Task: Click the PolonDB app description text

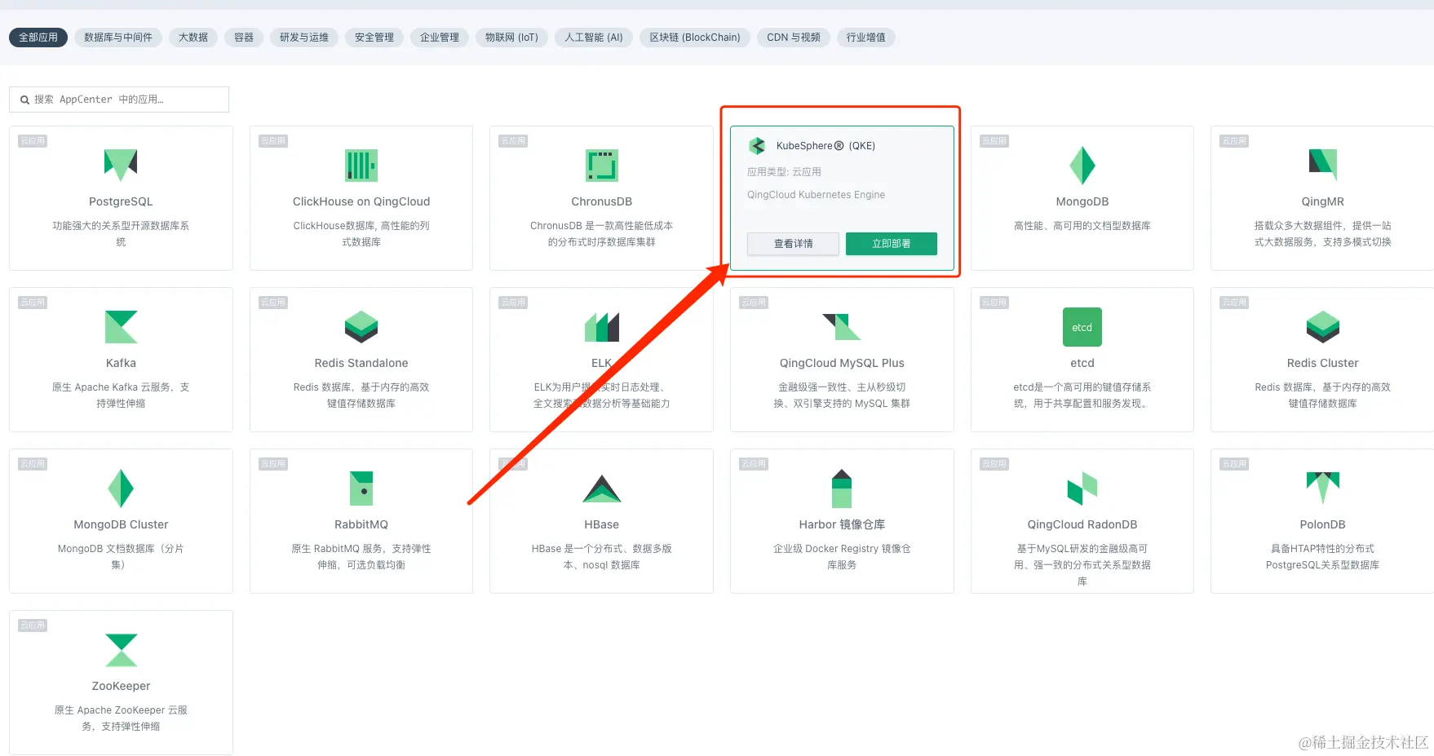Action: pos(1322,557)
